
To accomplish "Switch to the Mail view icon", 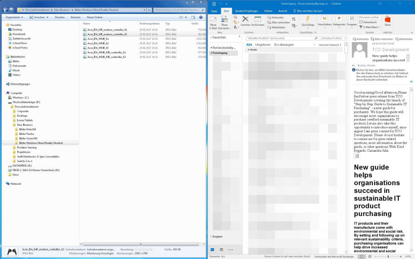I will [x=212, y=249].
